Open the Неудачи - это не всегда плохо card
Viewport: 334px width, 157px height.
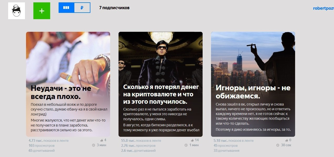click(68, 84)
